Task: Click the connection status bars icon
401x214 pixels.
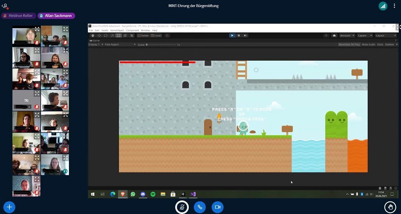Action: (383, 6)
